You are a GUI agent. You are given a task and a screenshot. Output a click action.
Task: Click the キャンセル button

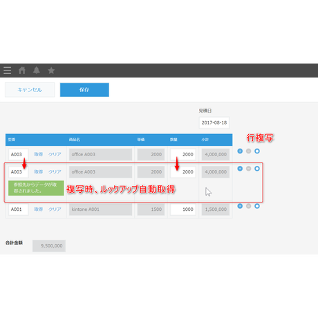[30, 90]
